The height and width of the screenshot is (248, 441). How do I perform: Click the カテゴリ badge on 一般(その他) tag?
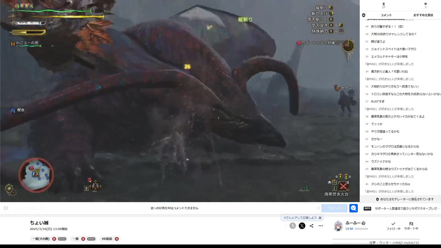click(x=62, y=239)
